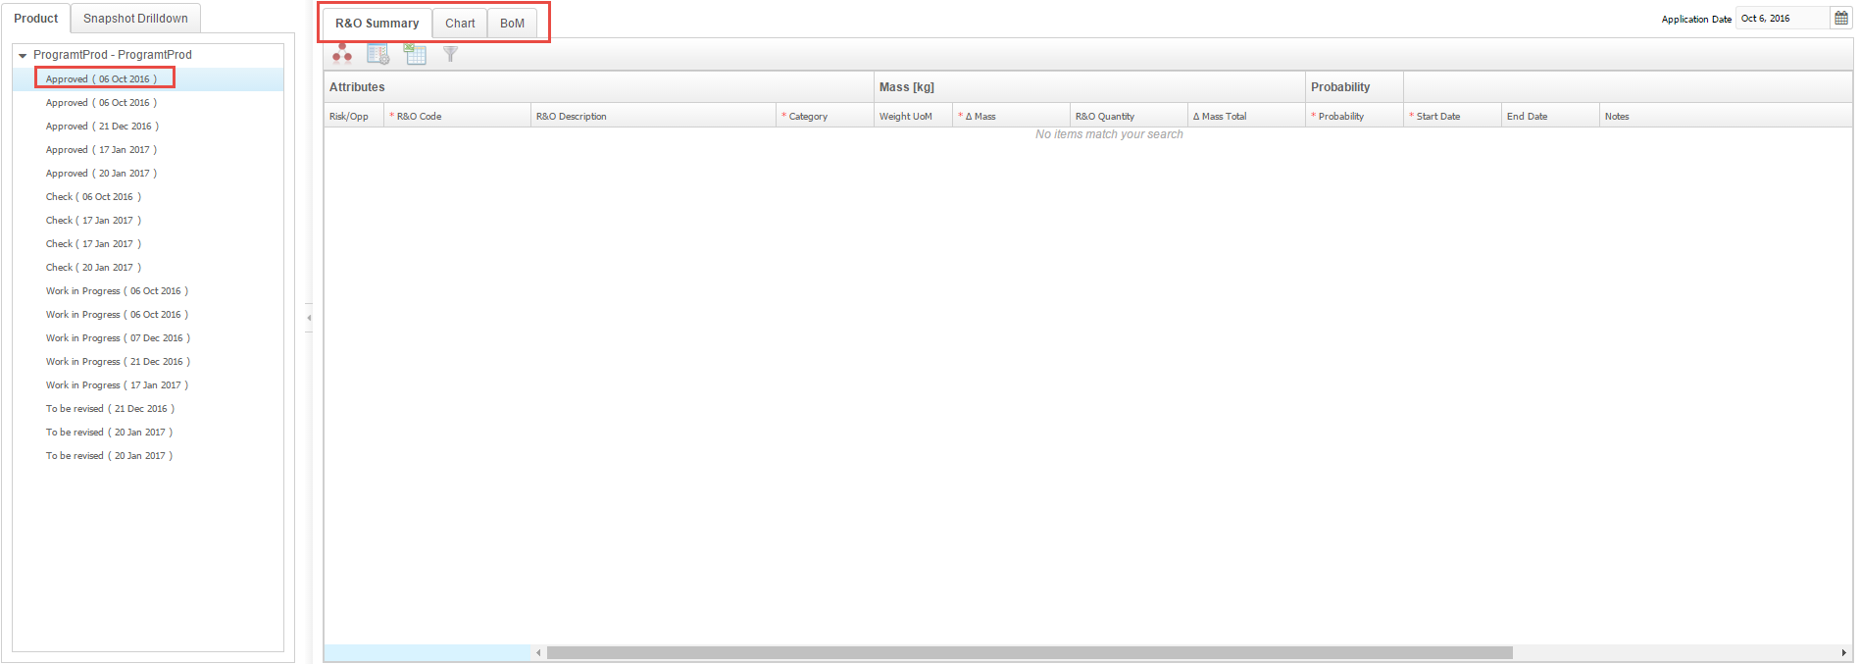Select ProgramtProd - ProgramtProd root node
This screenshot has width=1860, height=664.
tap(113, 55)
